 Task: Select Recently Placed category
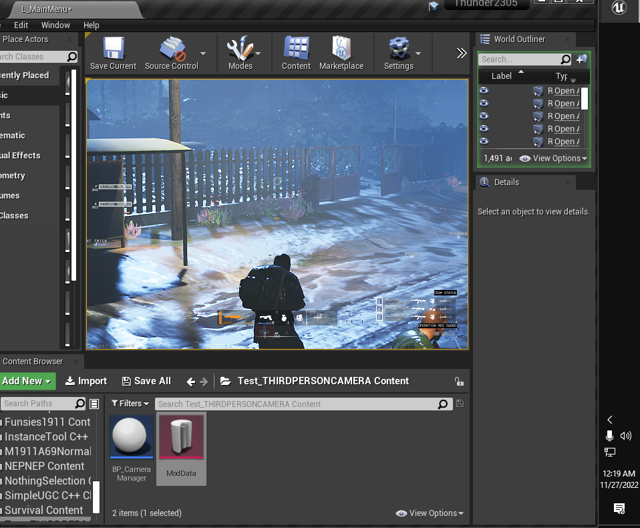[x=25, y=75]
